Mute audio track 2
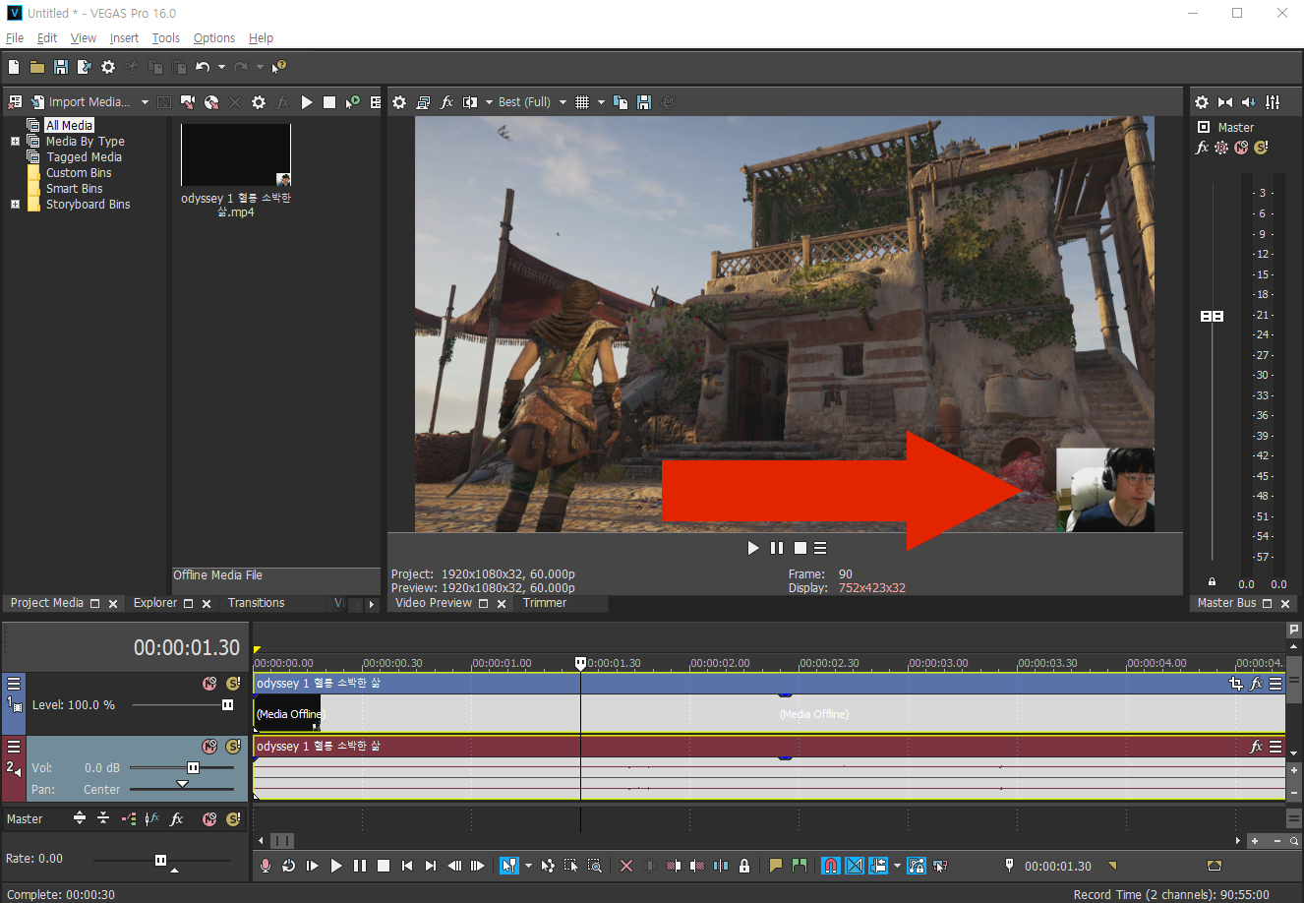Viewport: 1304px width, 903px height. [209, 747]
